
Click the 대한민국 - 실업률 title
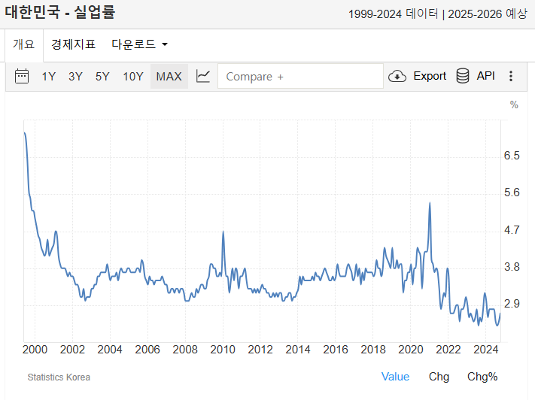pos(60,12)
